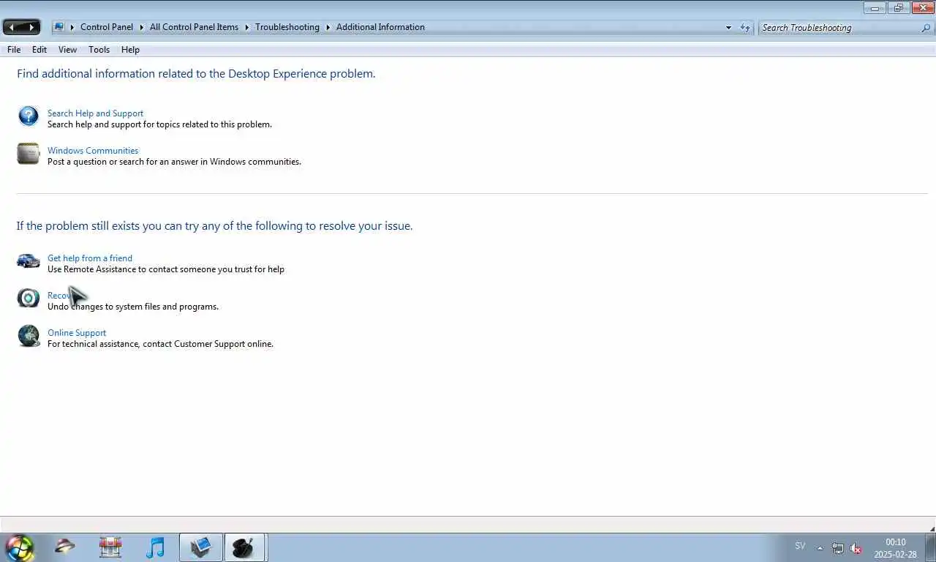Open the Search Help and Support link
The image size is (936, 562).
tap(95, 113)
